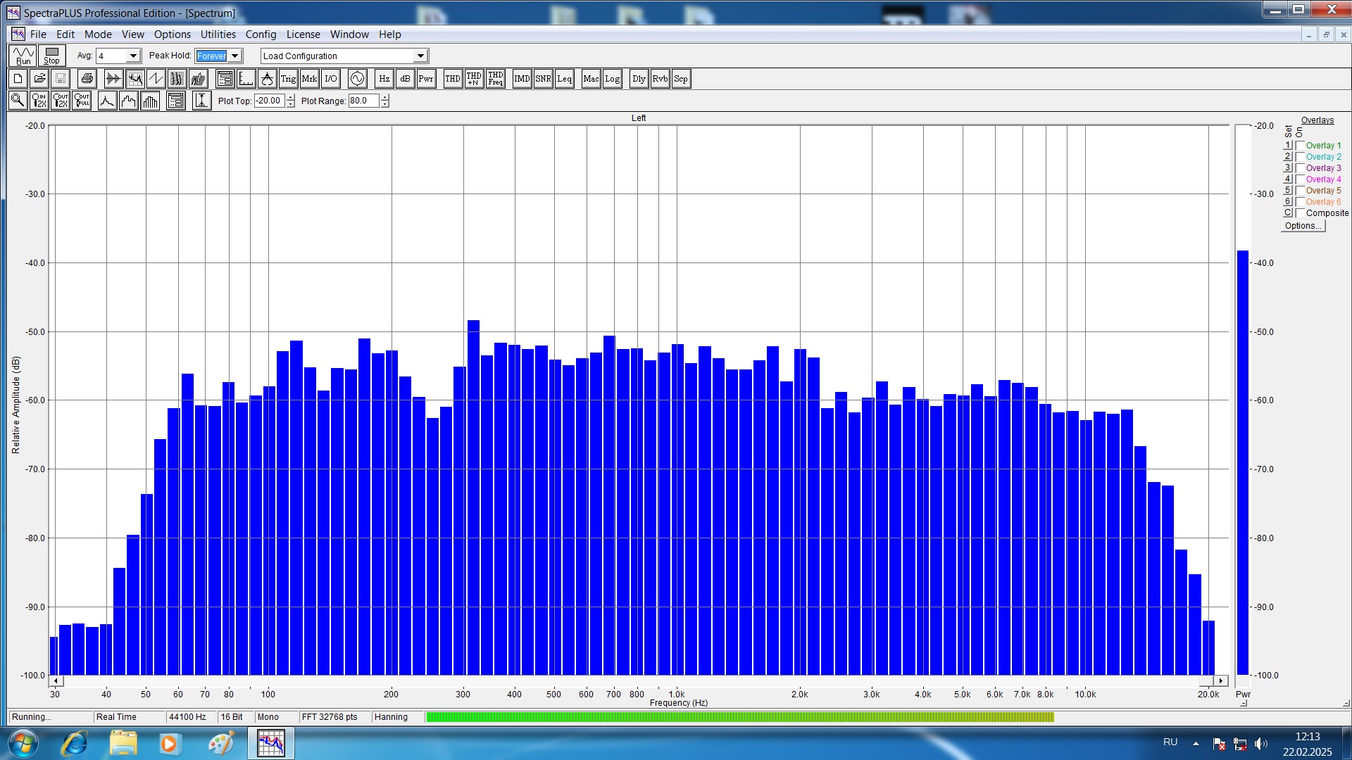
Task: Open the Utilities menu
Action: coord(218,34)
